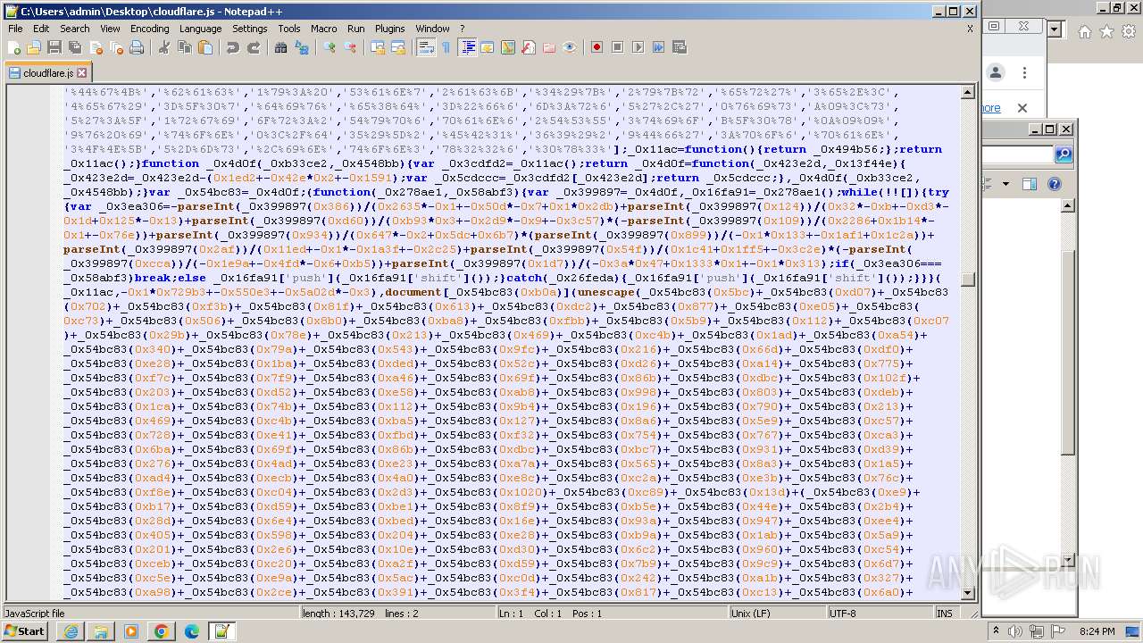Click the editor vertical scrollbar down arrow

tap(967, 594)
